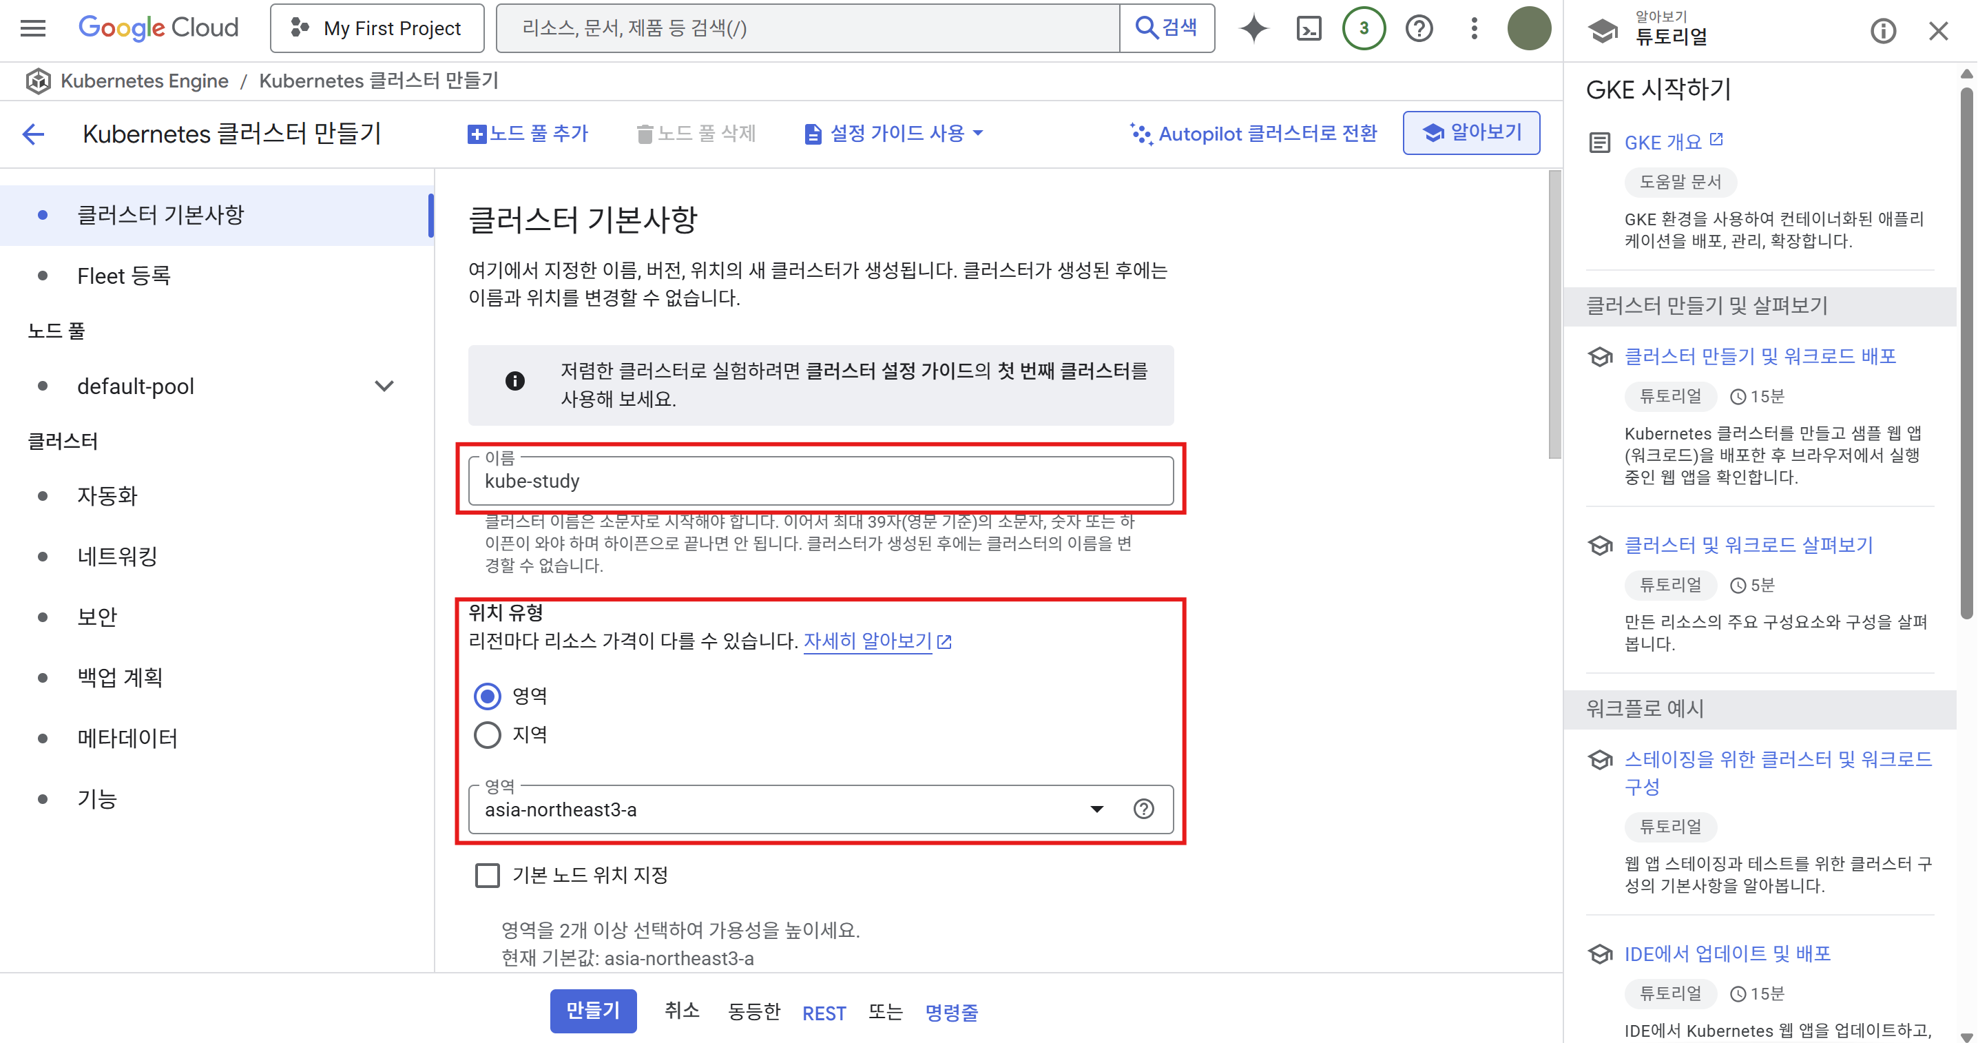
Task: Open Gemini AI assistant sparkle icon
Action: tap(1253, 28)
